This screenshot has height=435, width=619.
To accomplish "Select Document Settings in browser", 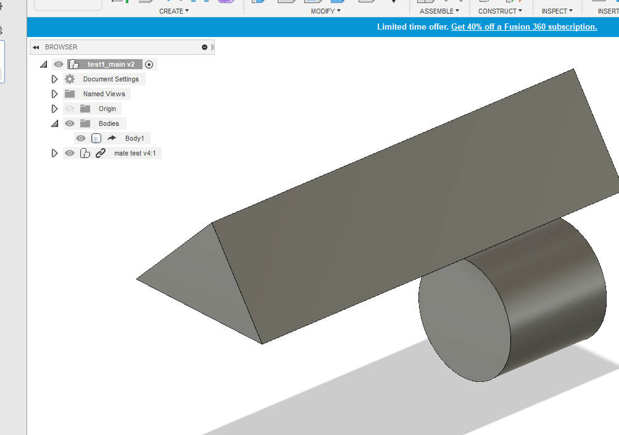I will (x=111, y=80).
